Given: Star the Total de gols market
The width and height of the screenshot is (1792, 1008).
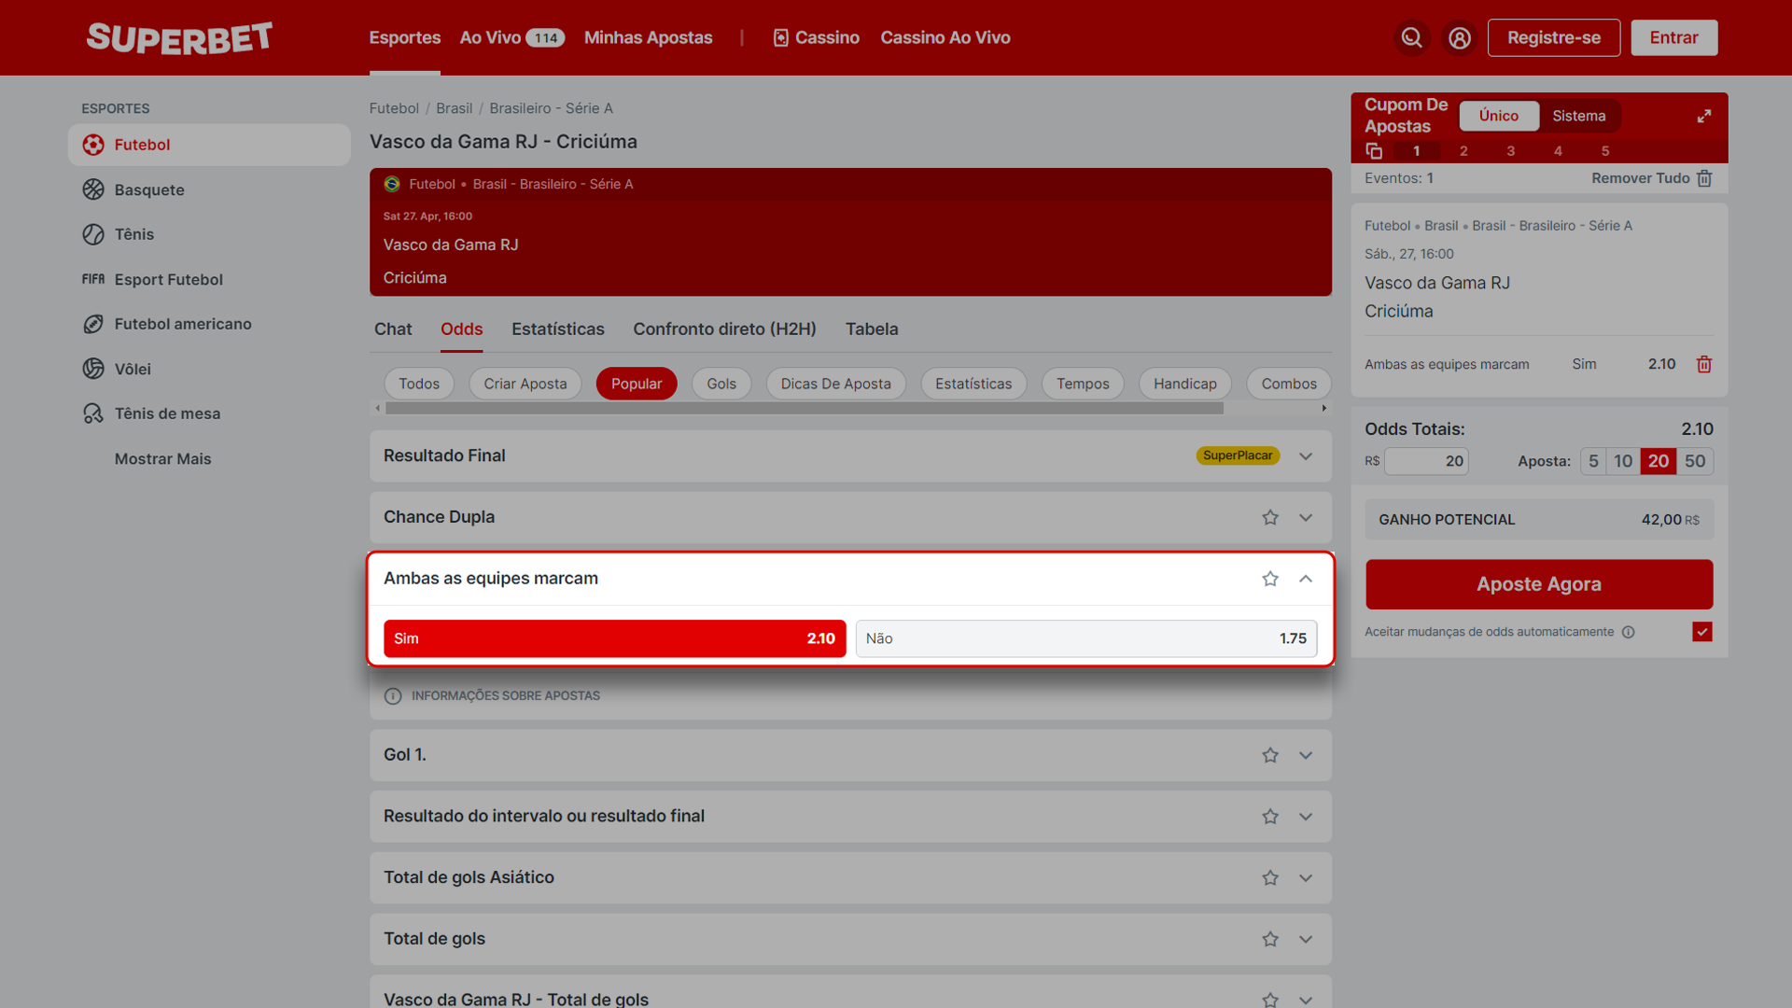Looking at the screenshot, I should (1270, 939).
